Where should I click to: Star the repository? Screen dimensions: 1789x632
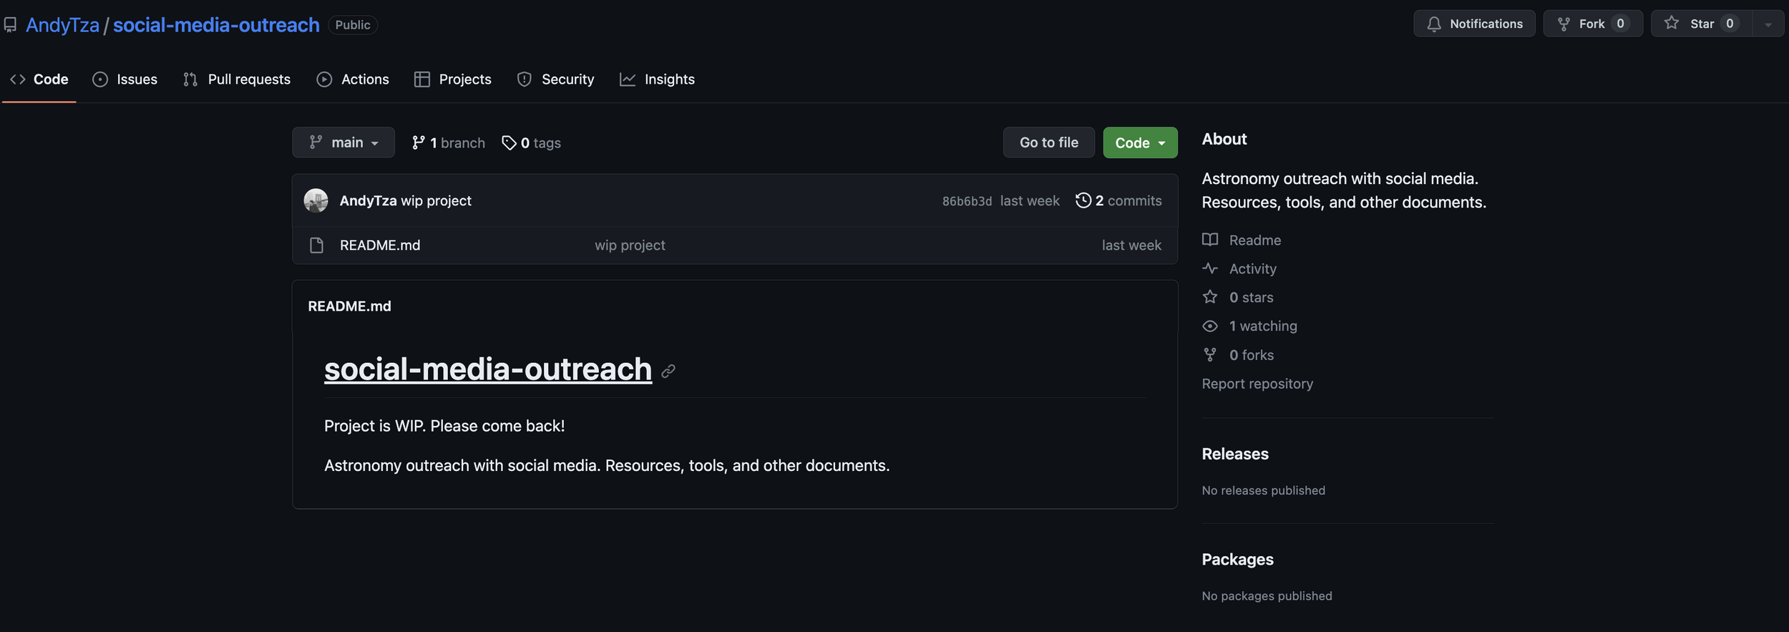click(x=1701, y=24)
